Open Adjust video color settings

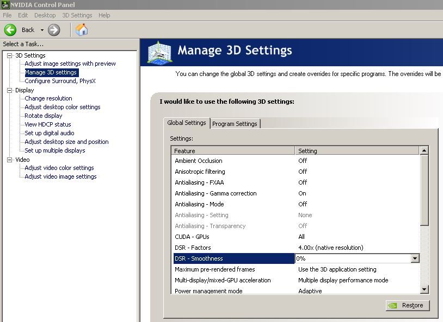[59, 168]
